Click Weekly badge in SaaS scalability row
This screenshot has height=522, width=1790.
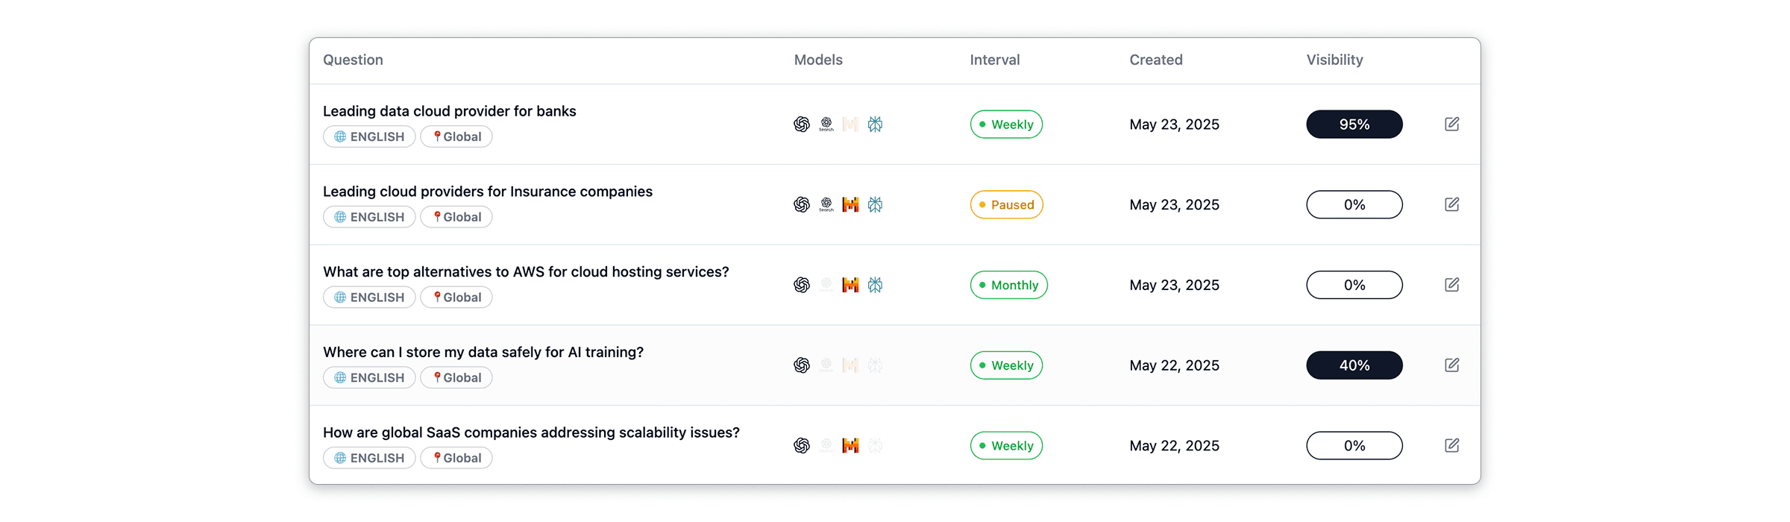(1006, 446)
